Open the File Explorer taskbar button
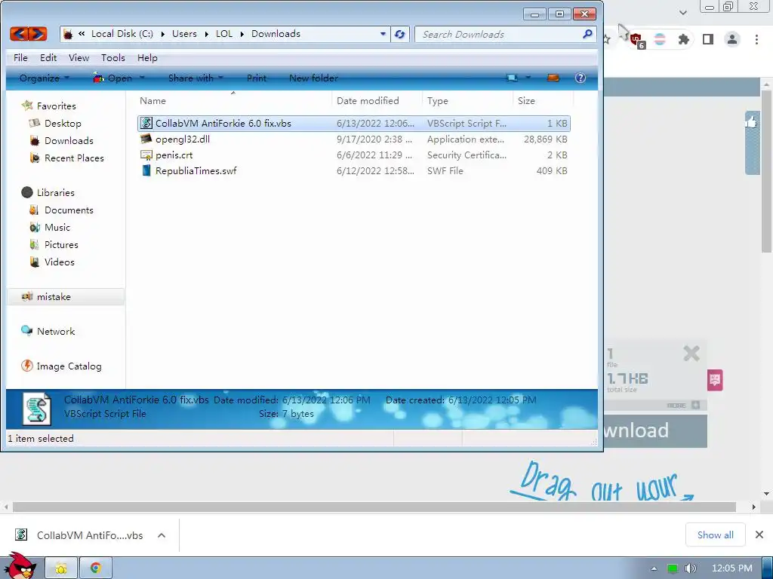Viewport: 773px width, 579px height. tap(61, 568)
